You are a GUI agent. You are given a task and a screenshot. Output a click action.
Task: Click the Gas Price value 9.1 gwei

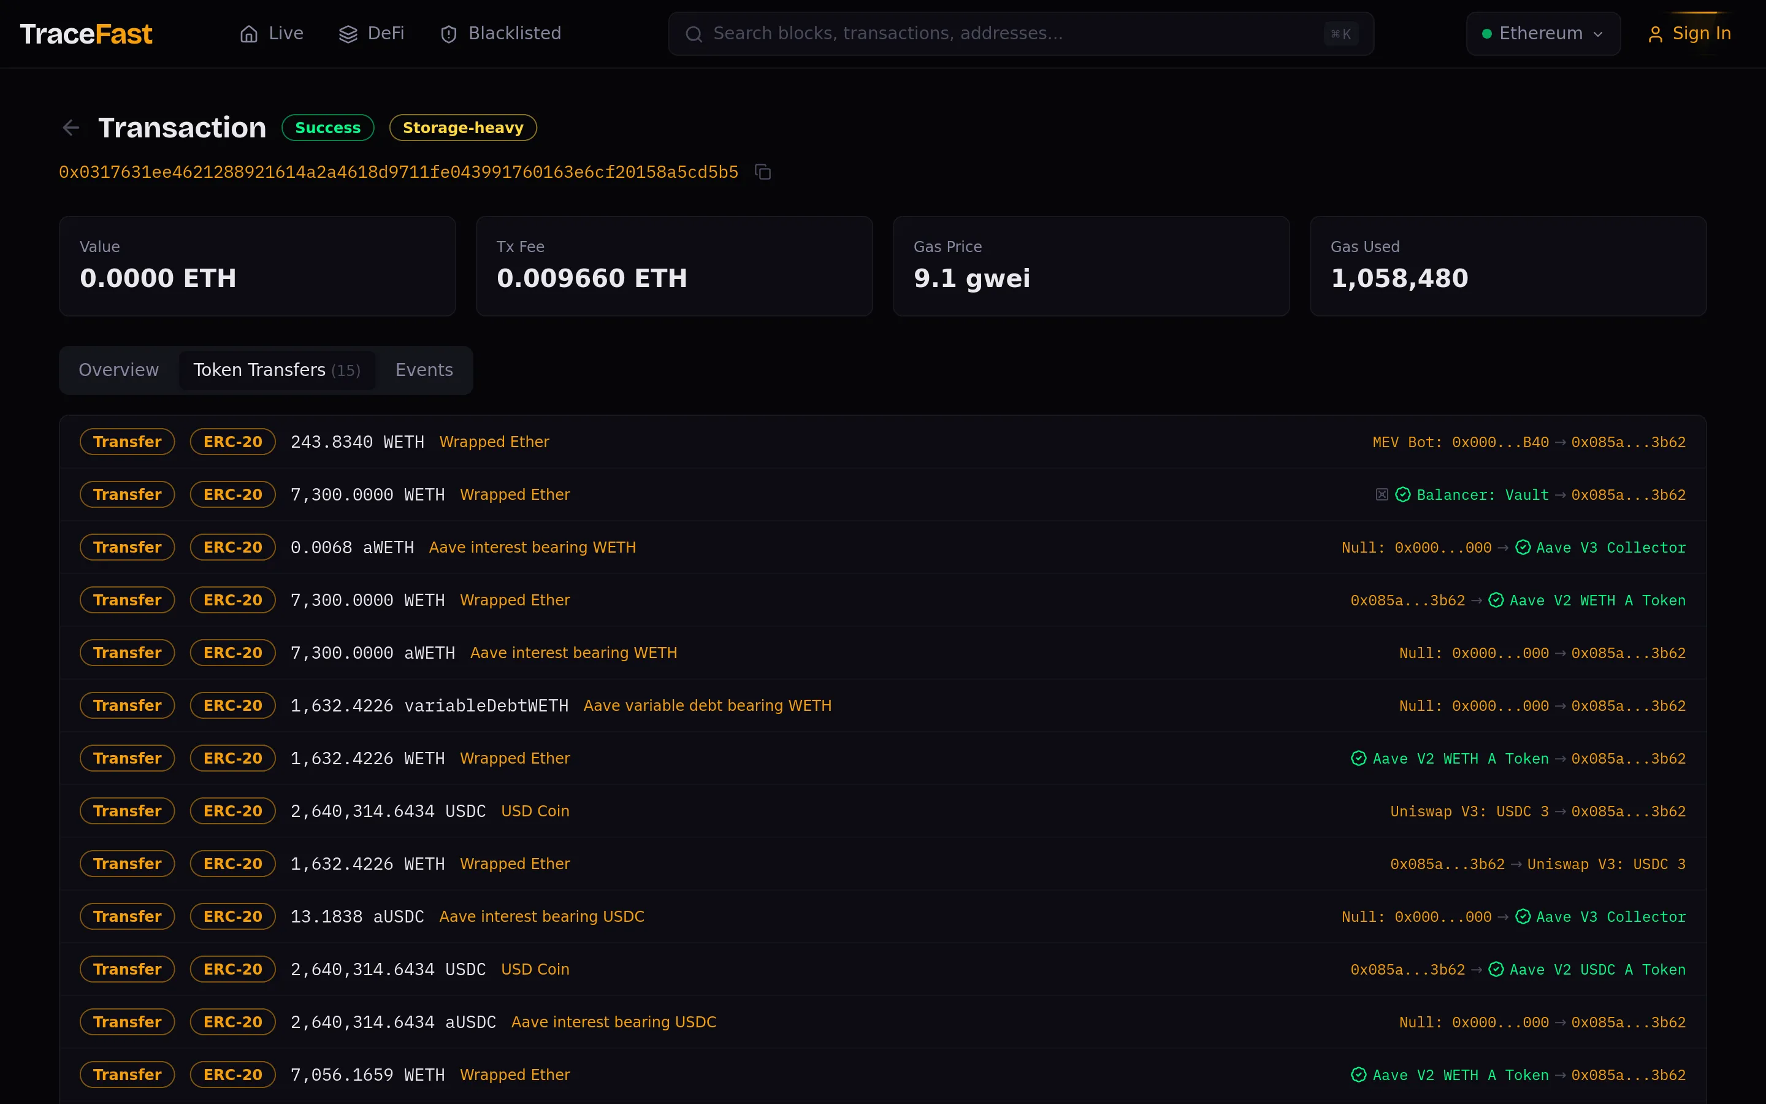[971, 278]
